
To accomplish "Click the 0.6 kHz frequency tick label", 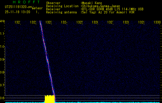I will pos(3,98).
